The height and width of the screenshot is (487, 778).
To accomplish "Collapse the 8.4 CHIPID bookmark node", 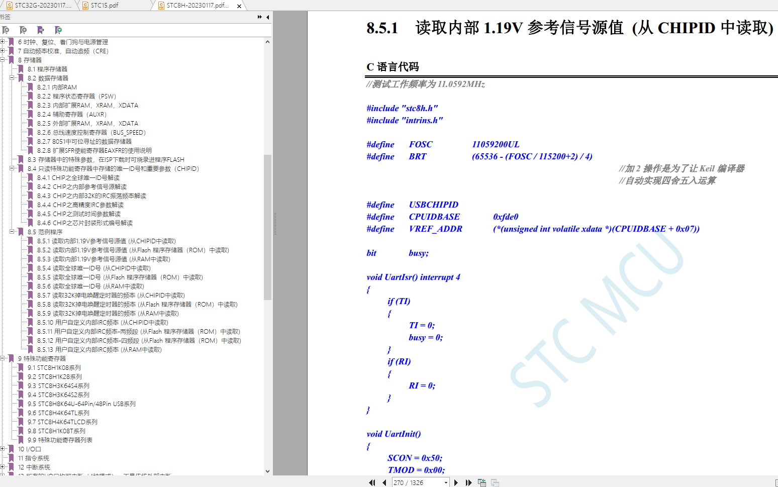I will tap(12, 168).
